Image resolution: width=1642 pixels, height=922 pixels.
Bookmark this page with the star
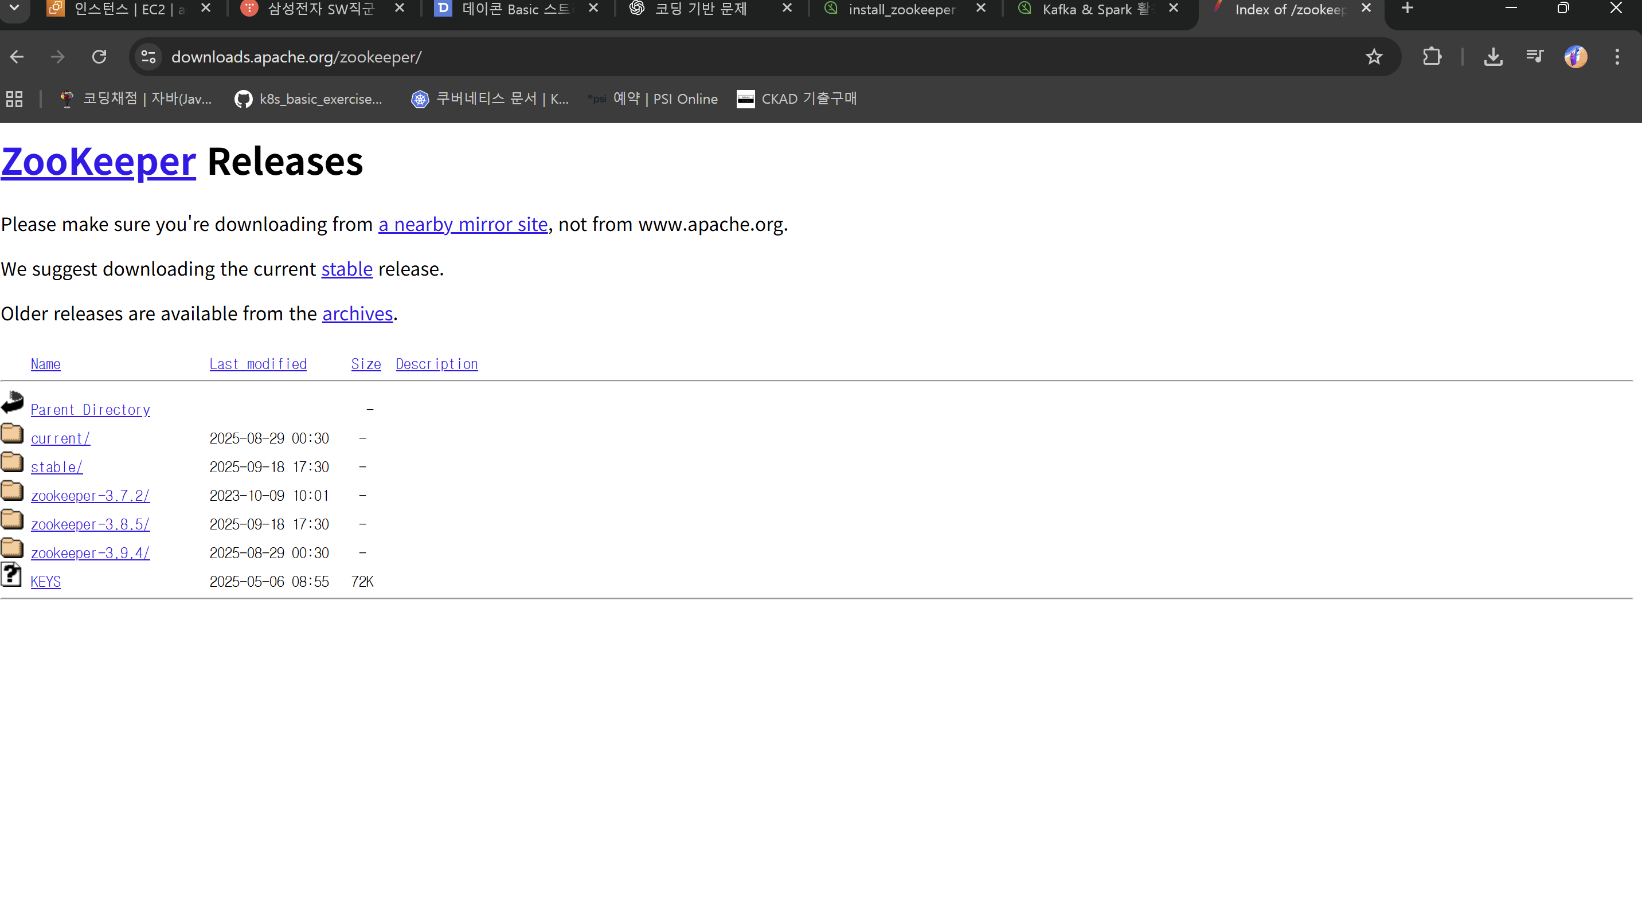coord(1374,57)
